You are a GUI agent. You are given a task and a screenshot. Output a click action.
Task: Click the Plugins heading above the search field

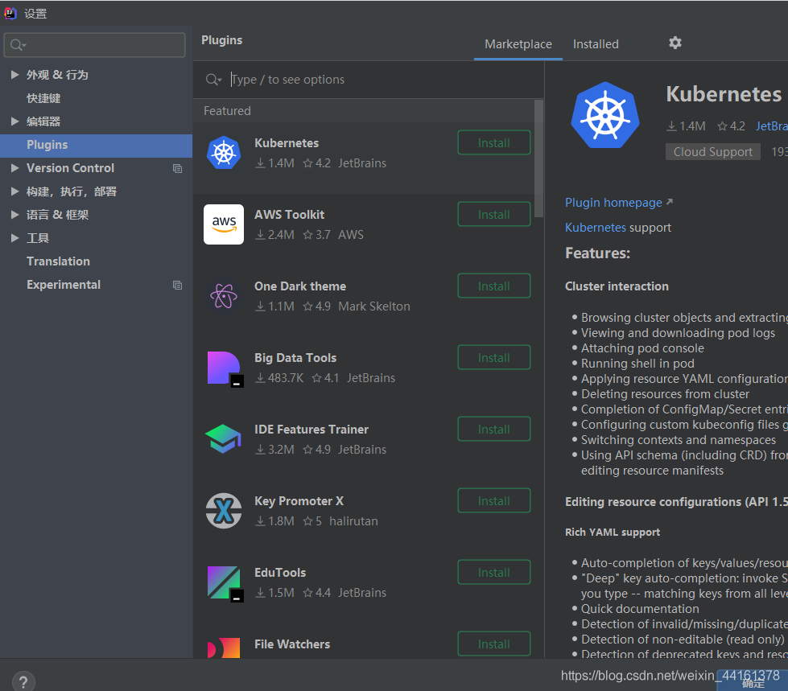coord(221,40)
